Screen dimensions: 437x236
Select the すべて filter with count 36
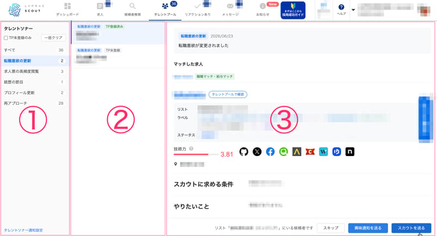(x=35, y=50)
